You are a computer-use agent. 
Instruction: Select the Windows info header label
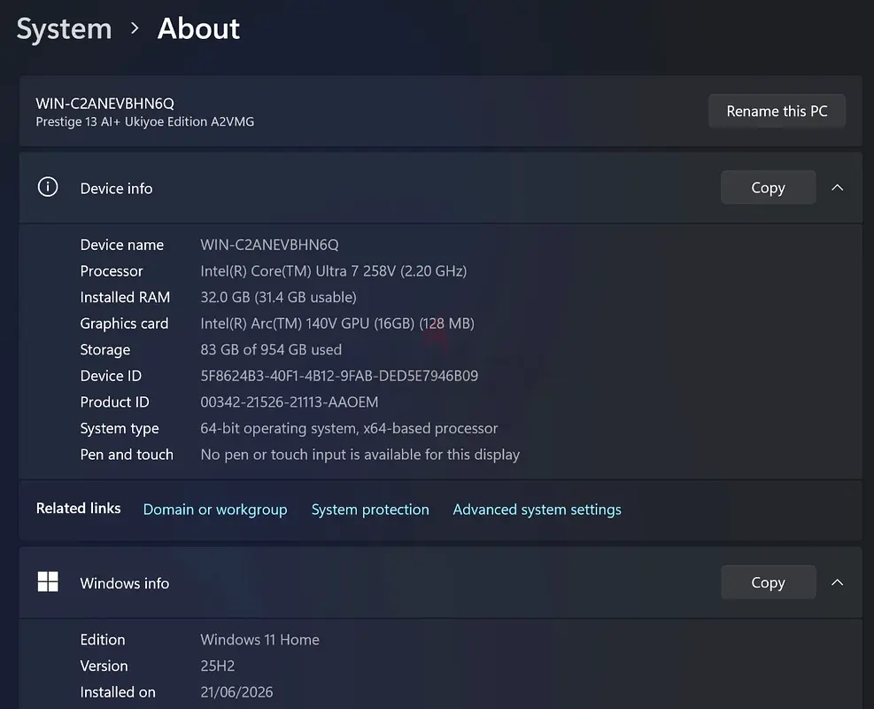(124, 583)
